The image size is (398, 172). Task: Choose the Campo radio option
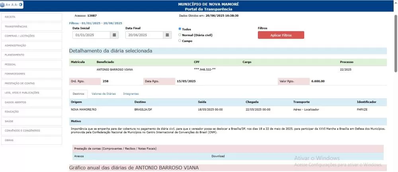coord(180,40)
